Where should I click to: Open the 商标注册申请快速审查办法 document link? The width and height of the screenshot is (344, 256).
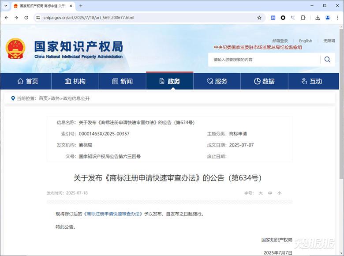point(113,214)
